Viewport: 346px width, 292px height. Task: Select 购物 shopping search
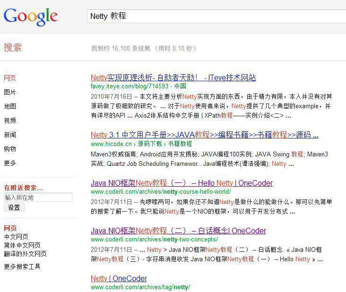pos(10,149)
